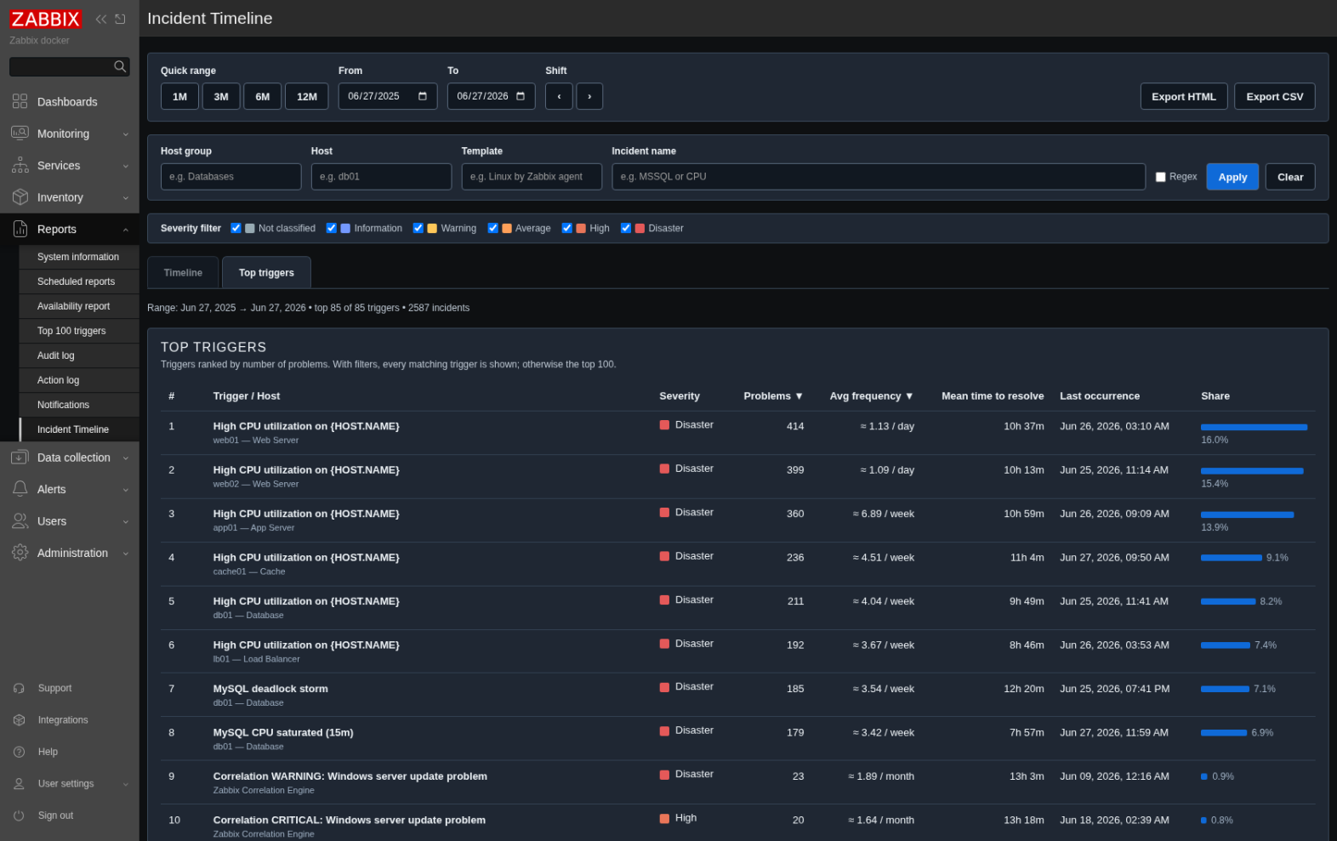Expand the Services menu chevron
The width and height of the screenshot is (1337, 841).
[126, 166]
